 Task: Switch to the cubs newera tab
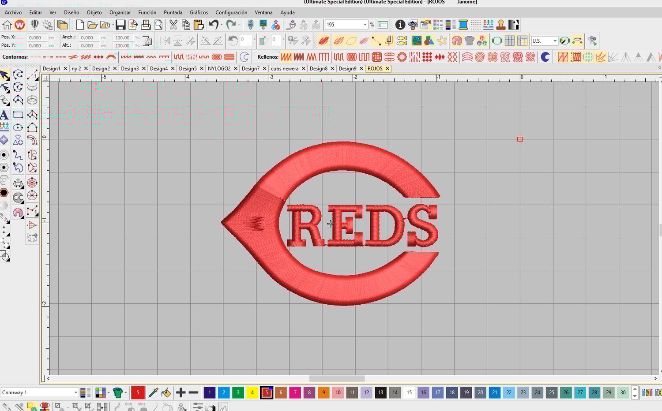click(x=285, y=68)
